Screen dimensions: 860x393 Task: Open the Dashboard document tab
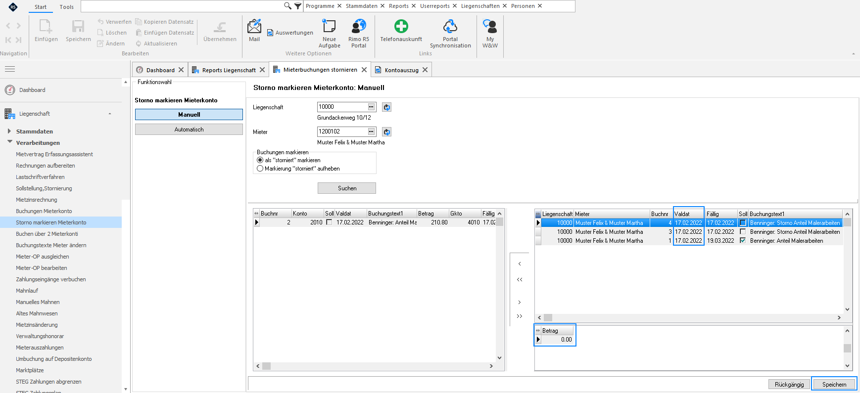coord(160,70)
